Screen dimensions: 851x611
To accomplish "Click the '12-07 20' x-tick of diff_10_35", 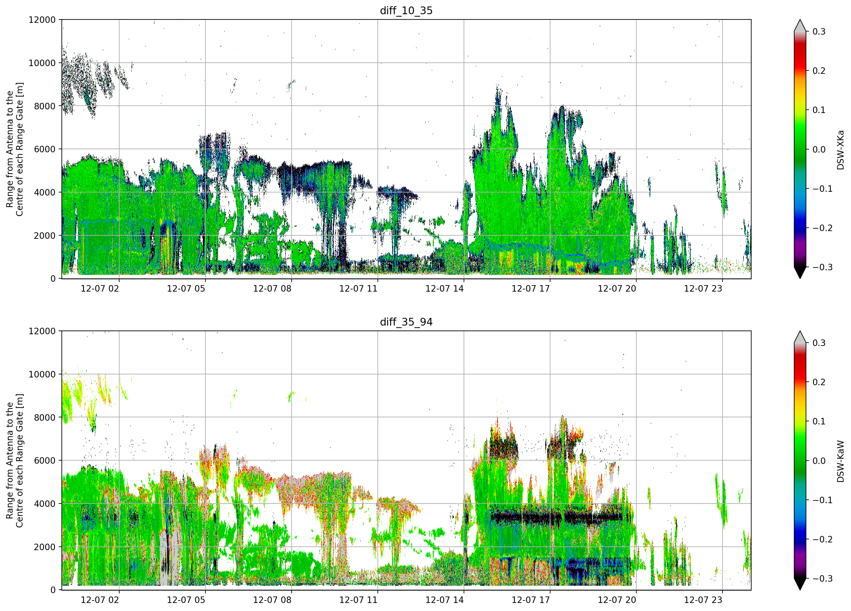I will (x=617, y=289).
